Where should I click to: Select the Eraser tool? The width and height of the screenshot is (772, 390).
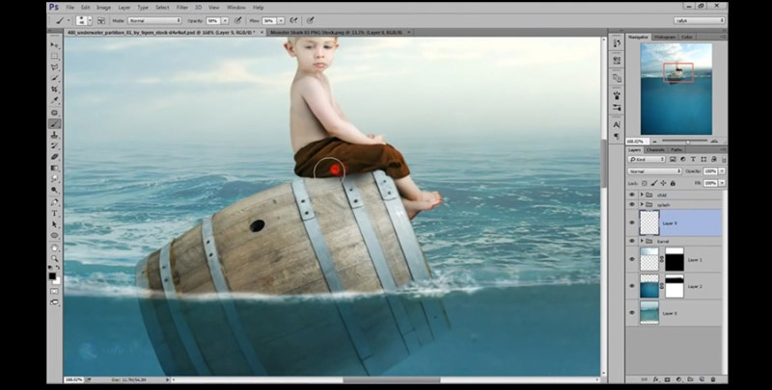tap(55, 157)
